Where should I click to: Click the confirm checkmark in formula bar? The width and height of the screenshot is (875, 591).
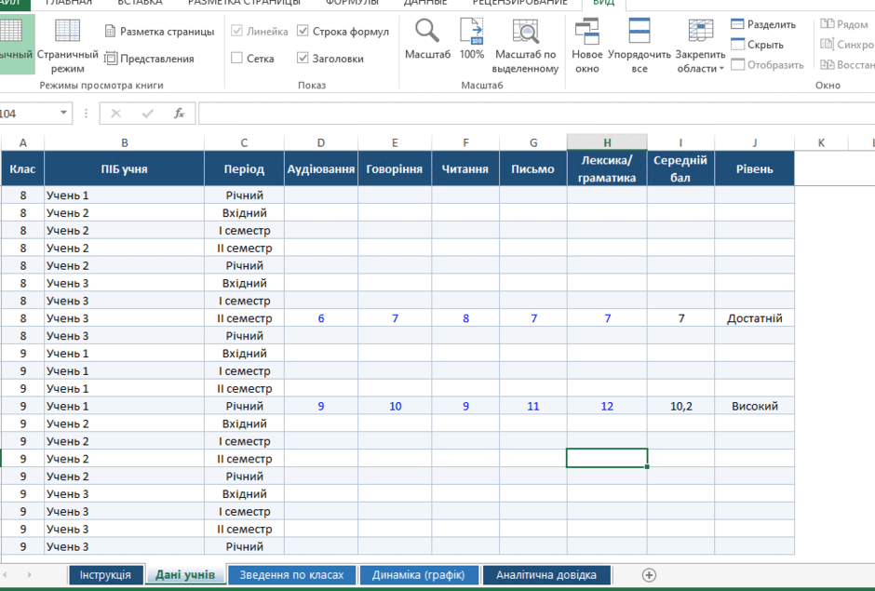147,114
